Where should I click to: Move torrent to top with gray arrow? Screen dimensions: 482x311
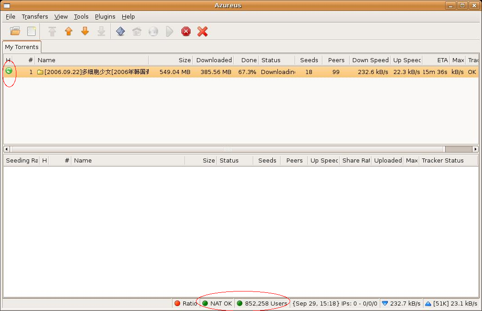point(52,31)
